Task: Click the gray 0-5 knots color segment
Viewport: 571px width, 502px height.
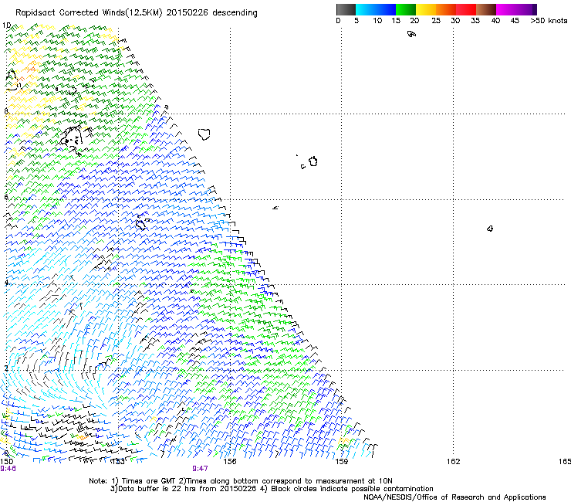Action: pyautogui.click(x=346, y=9)
